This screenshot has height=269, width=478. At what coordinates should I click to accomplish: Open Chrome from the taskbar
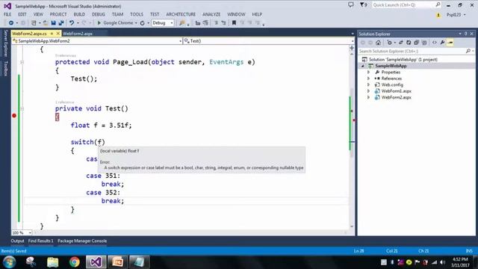(74, 262)
